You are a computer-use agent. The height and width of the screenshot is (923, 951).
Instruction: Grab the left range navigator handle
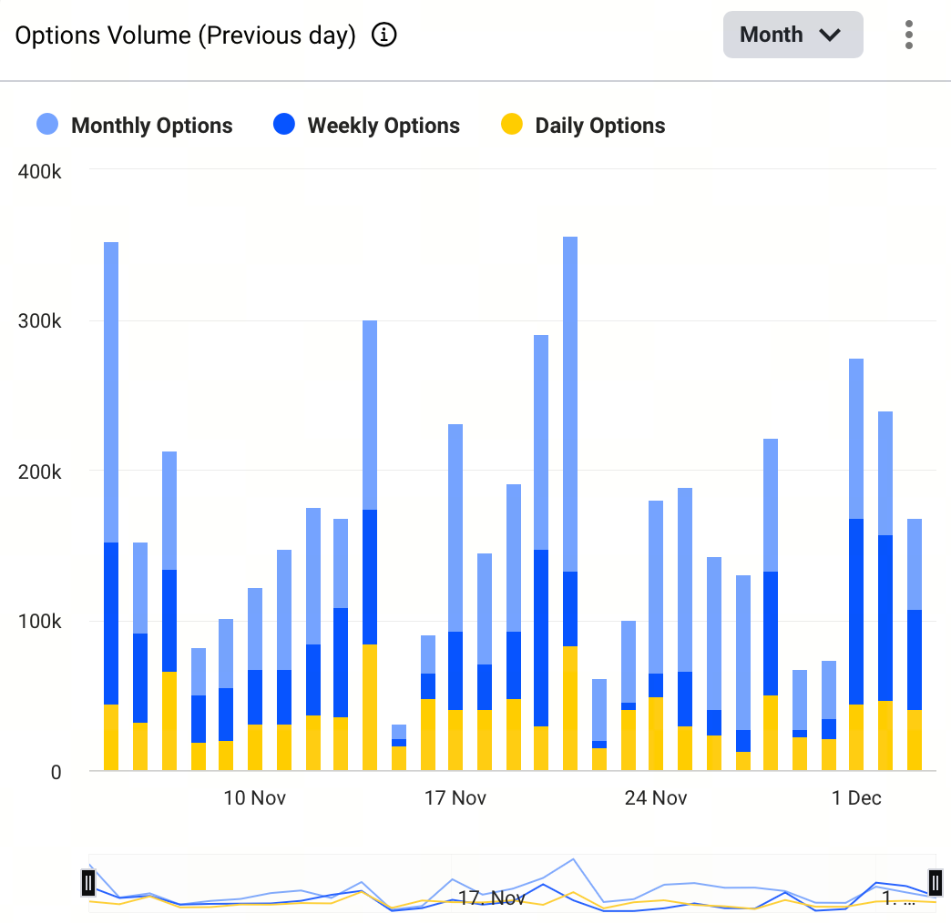click(x=88, y=883)
